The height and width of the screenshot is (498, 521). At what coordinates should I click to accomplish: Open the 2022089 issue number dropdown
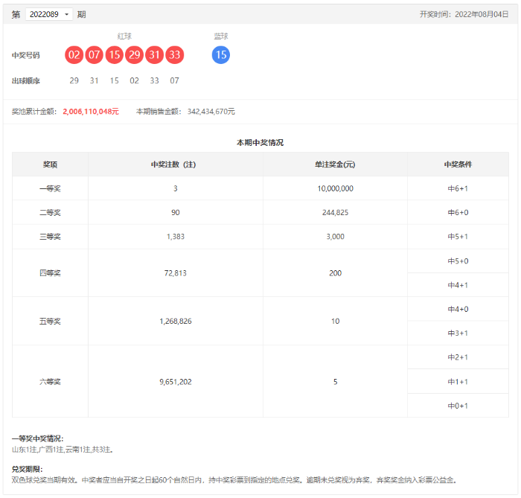coord(49,14)
